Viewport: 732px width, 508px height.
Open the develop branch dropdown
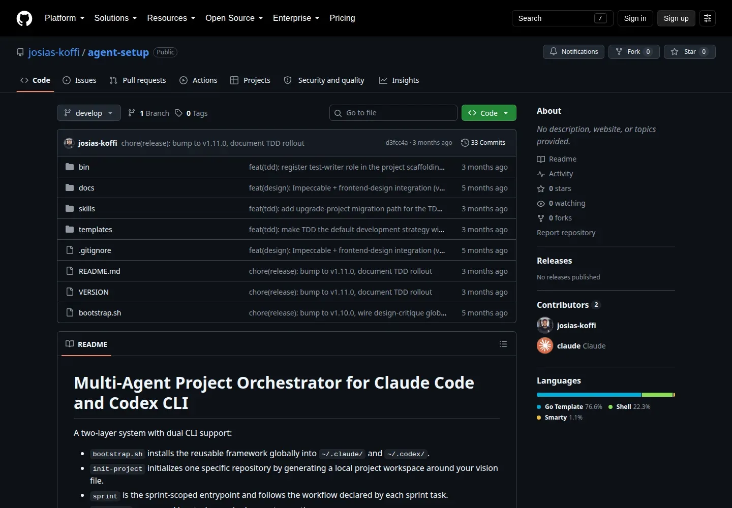(x=89, y=113)
